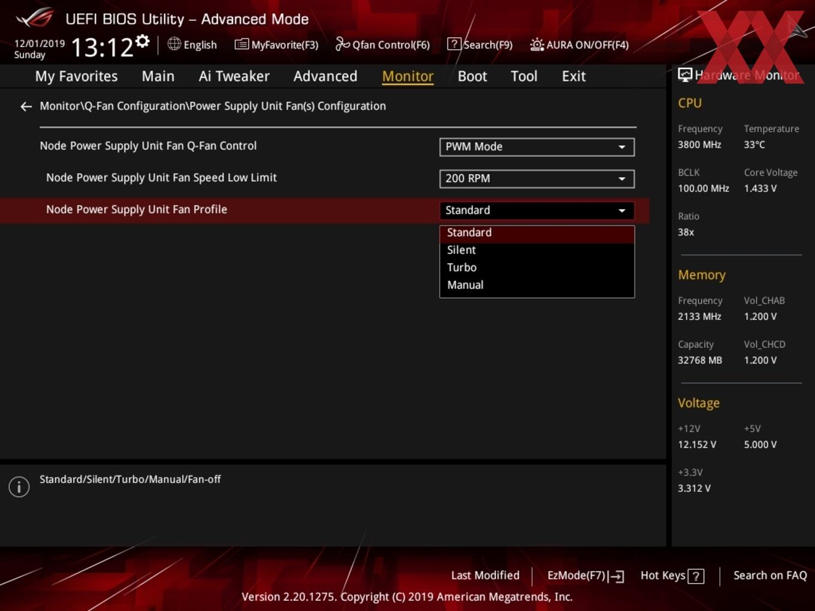This screenshot has height=611, width=815.
Task: Click the MyFavorite list icon
Action: point(241,44)
